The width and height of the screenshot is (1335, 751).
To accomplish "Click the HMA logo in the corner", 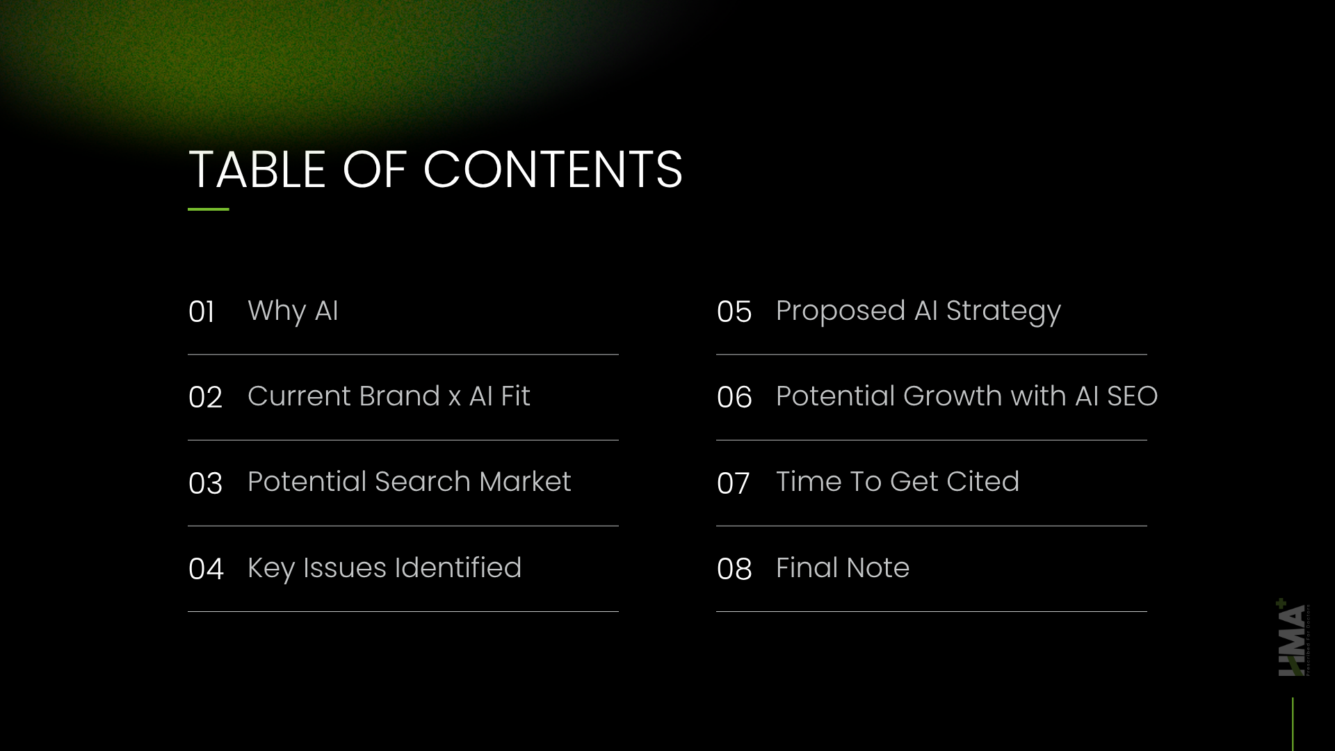I will (1293, 638).
